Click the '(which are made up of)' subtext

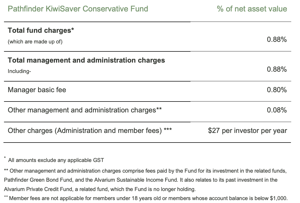tap(35, 42)
